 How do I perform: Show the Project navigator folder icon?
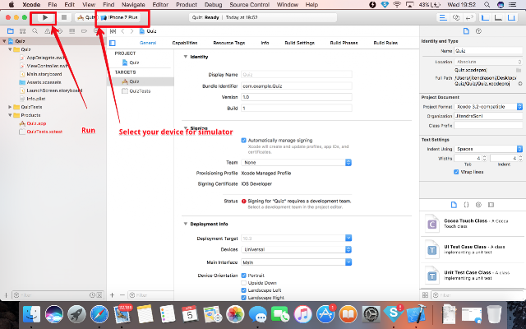pyautogui.click(x=11, y=31)
